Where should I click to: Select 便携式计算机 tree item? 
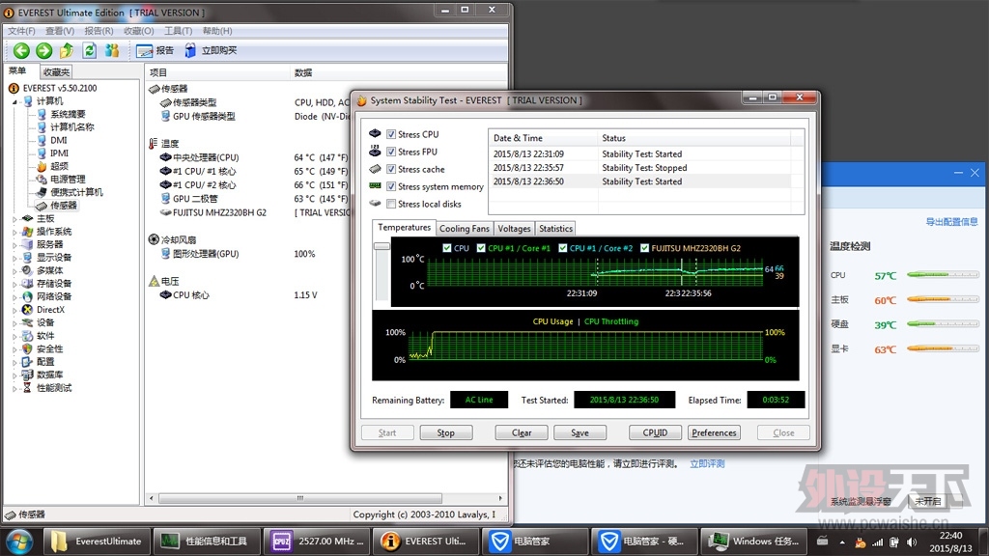pyautogui.click(x=76, y=192)
